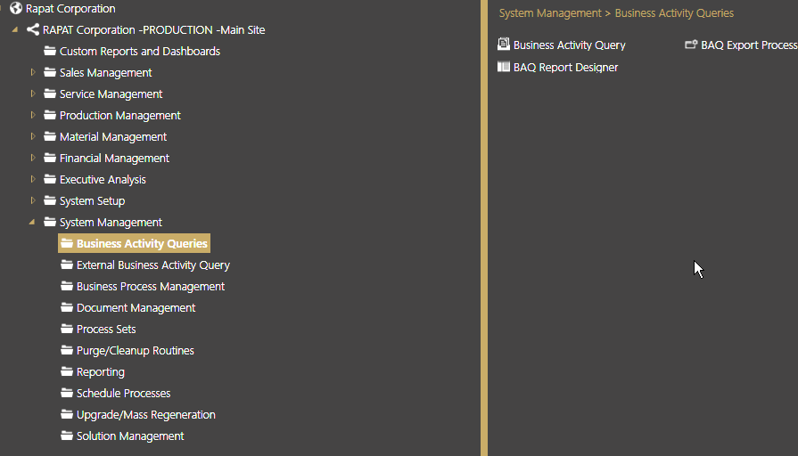Click the Reporting folder icon

67,371
